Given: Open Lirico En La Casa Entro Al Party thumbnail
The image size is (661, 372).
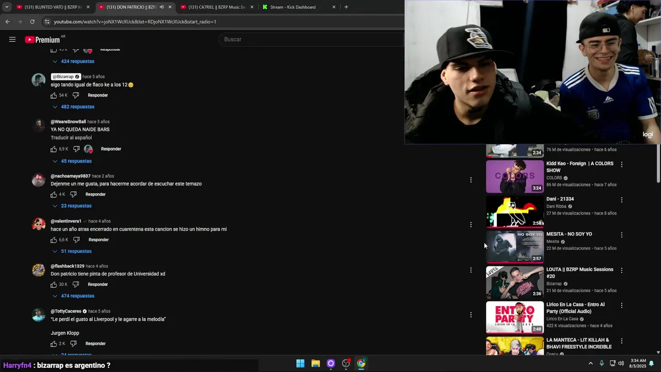Looking at the screenshot, I should pos(515,318).
